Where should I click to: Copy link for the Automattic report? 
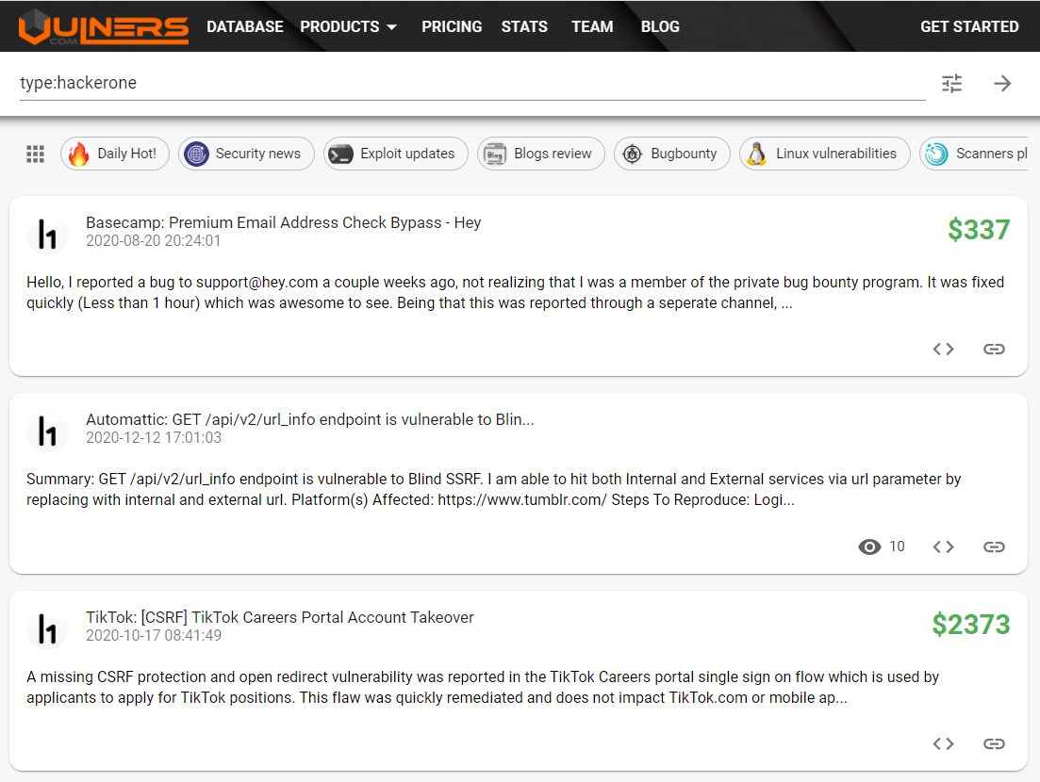[994, 546]
